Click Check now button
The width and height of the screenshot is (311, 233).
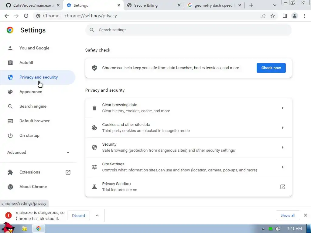271,68
